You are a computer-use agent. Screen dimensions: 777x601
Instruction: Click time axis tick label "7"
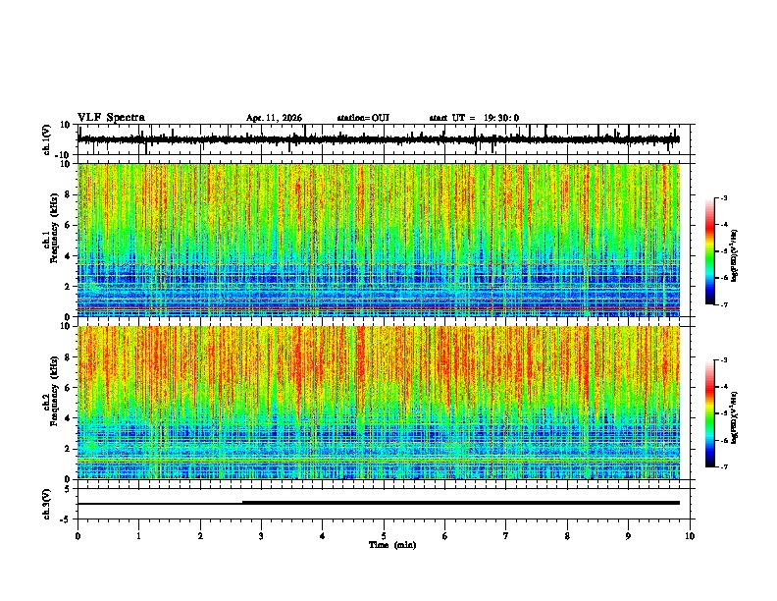506,535
